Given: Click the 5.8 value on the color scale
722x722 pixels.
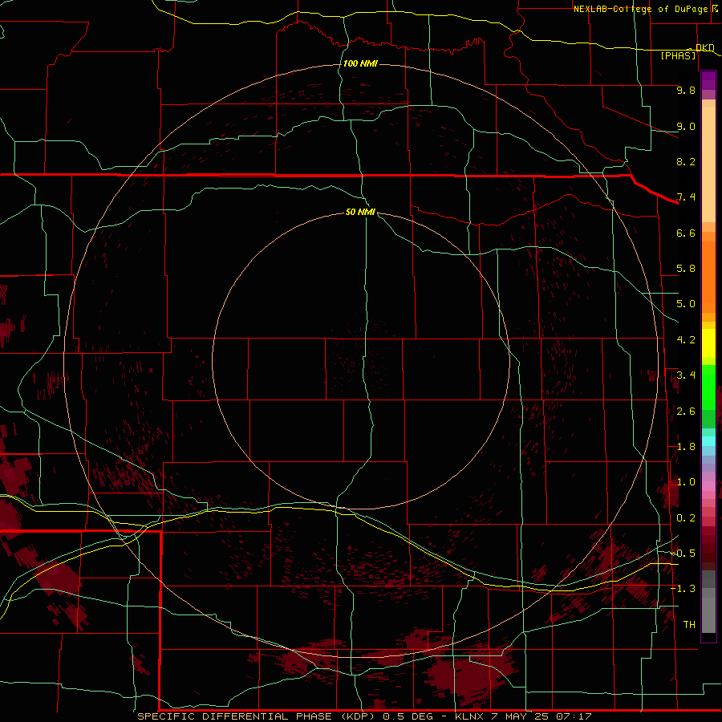Looking at the screenshot, I should tap(686, 269).
